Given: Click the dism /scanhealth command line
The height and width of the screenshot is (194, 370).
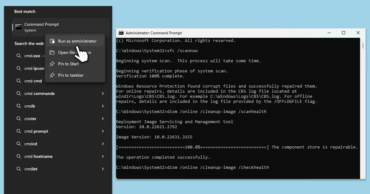Looking at the screenshot, I should 191,111.
